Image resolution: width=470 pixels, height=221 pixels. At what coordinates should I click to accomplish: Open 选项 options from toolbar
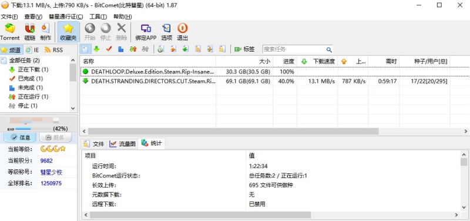[166, 32]
